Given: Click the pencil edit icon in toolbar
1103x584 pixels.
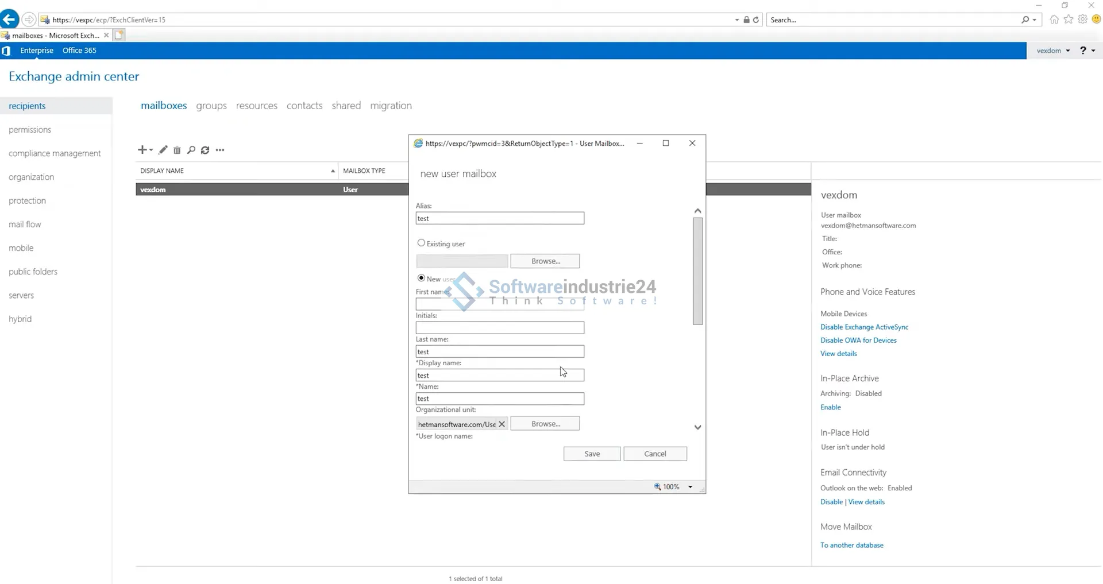Looking at the screenshot, I should point(163,150).
